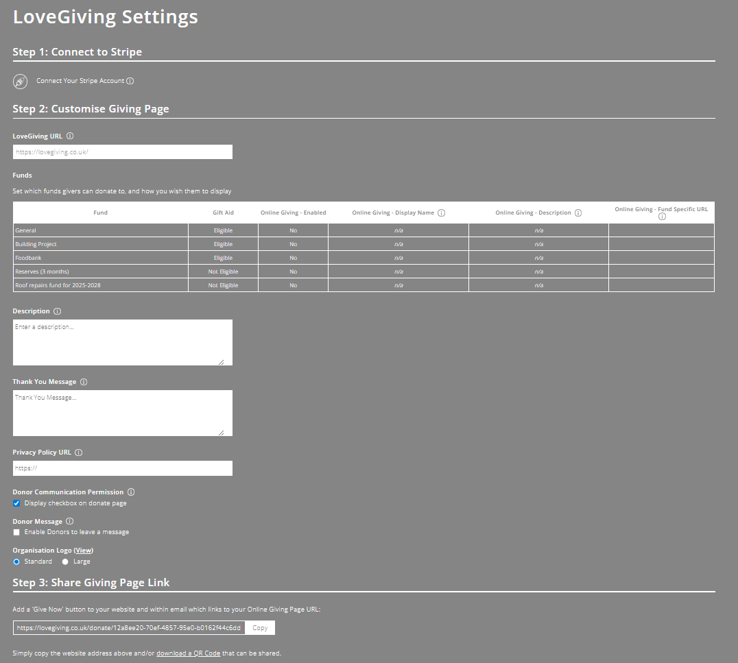This screenshot has width=738, height=663.
Task: Click the Gift Aid column header
Action: click(223, 213)
